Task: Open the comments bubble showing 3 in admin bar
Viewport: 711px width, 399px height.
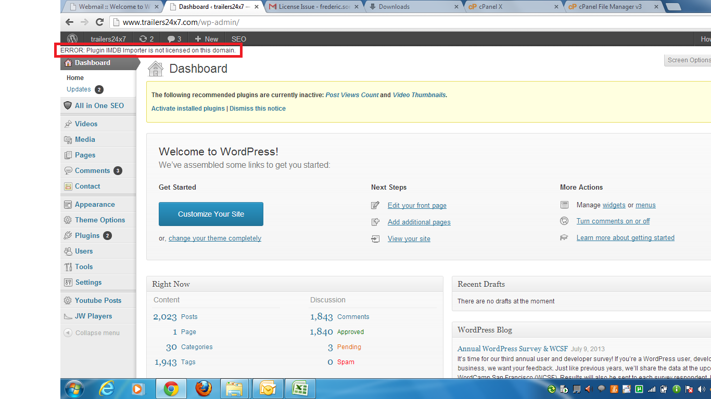Action: coord(174,39)
